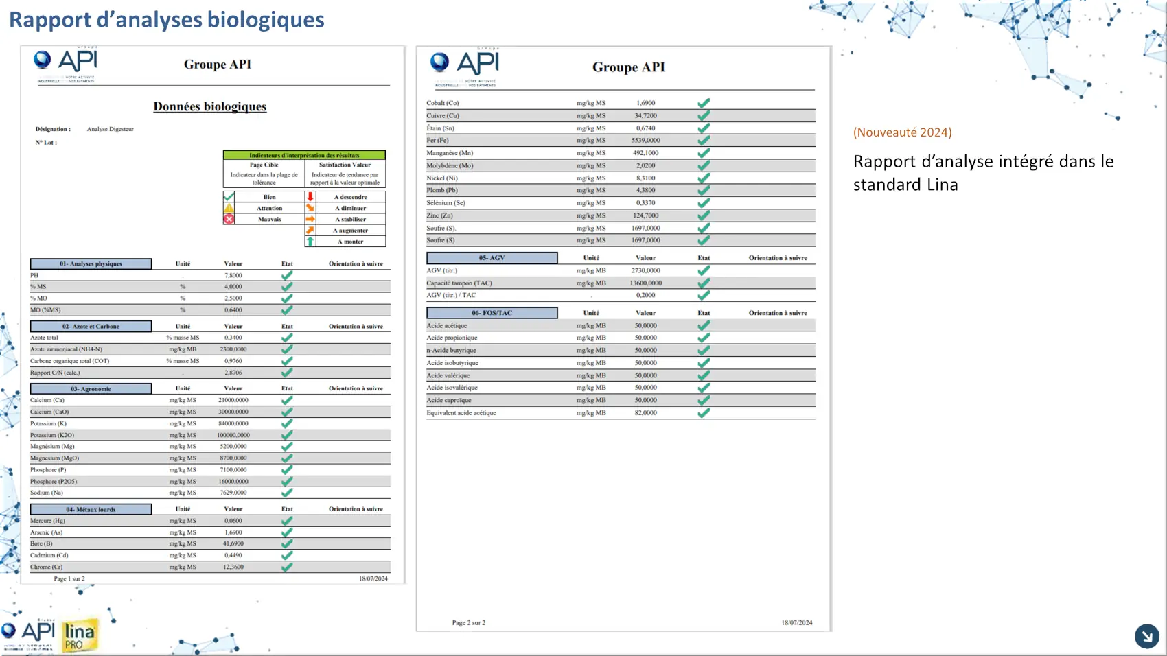Click the Satisfaction Valeur legend column header
This screenshot has width=1167, height=656.
345,165
